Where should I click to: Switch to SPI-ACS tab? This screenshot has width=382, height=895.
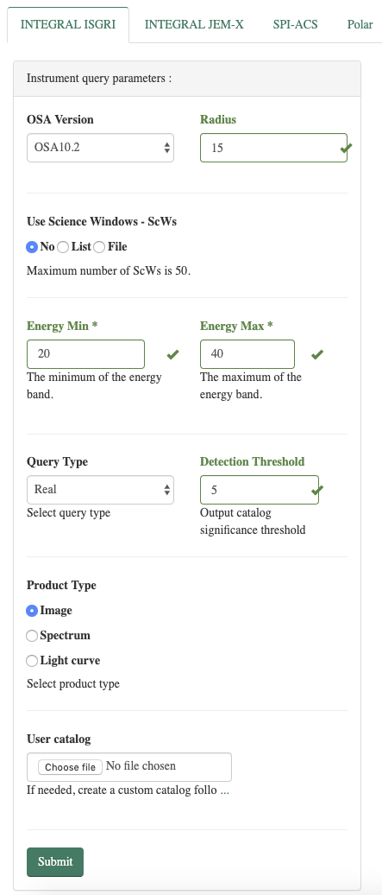295,24
